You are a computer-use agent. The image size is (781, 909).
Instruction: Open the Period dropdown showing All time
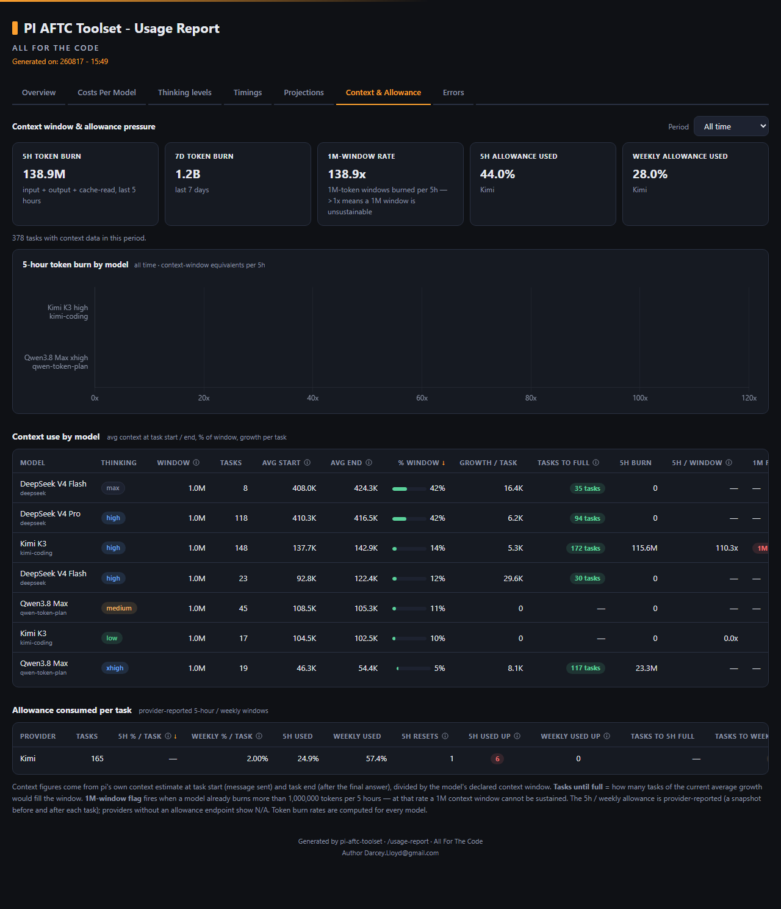(731, 126)
